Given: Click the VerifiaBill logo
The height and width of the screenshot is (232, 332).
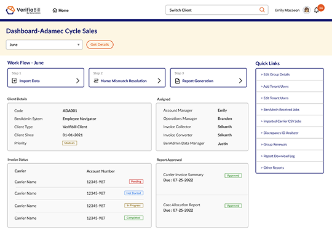Looking at the screenshot, I should click(x=23, y=10).
